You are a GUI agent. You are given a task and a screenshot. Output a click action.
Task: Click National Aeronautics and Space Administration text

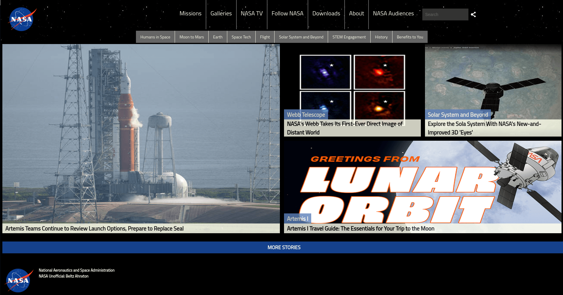click(77, 270)
